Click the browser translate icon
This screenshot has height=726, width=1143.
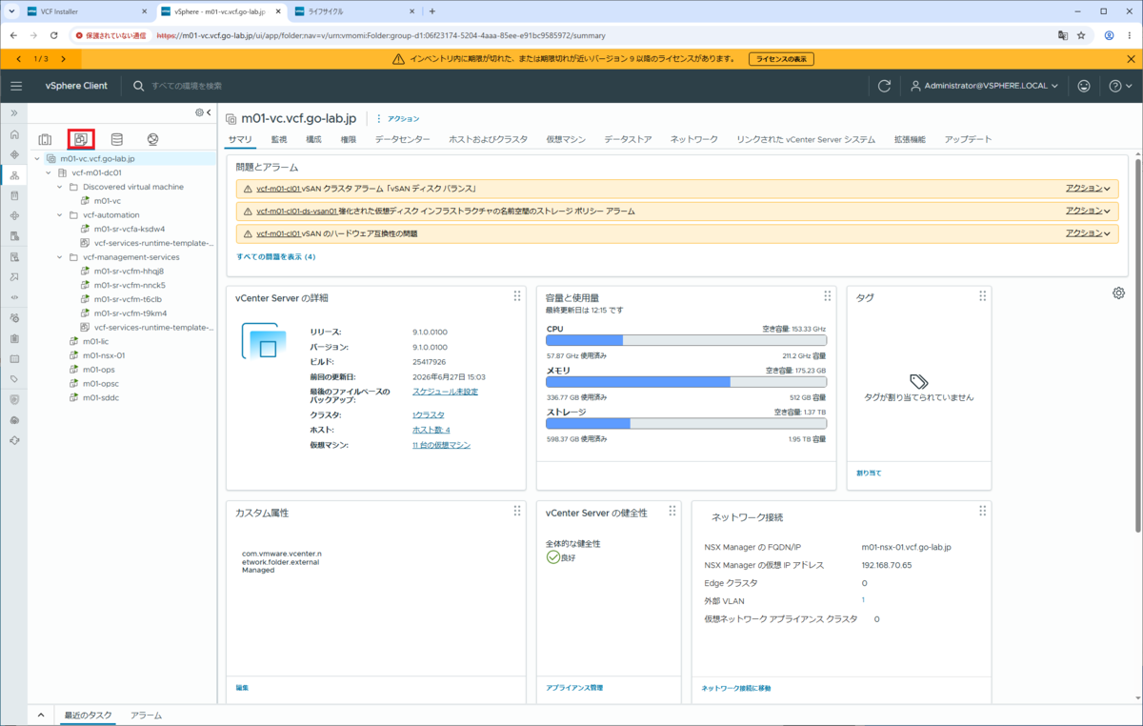[x=1062, y=35]
